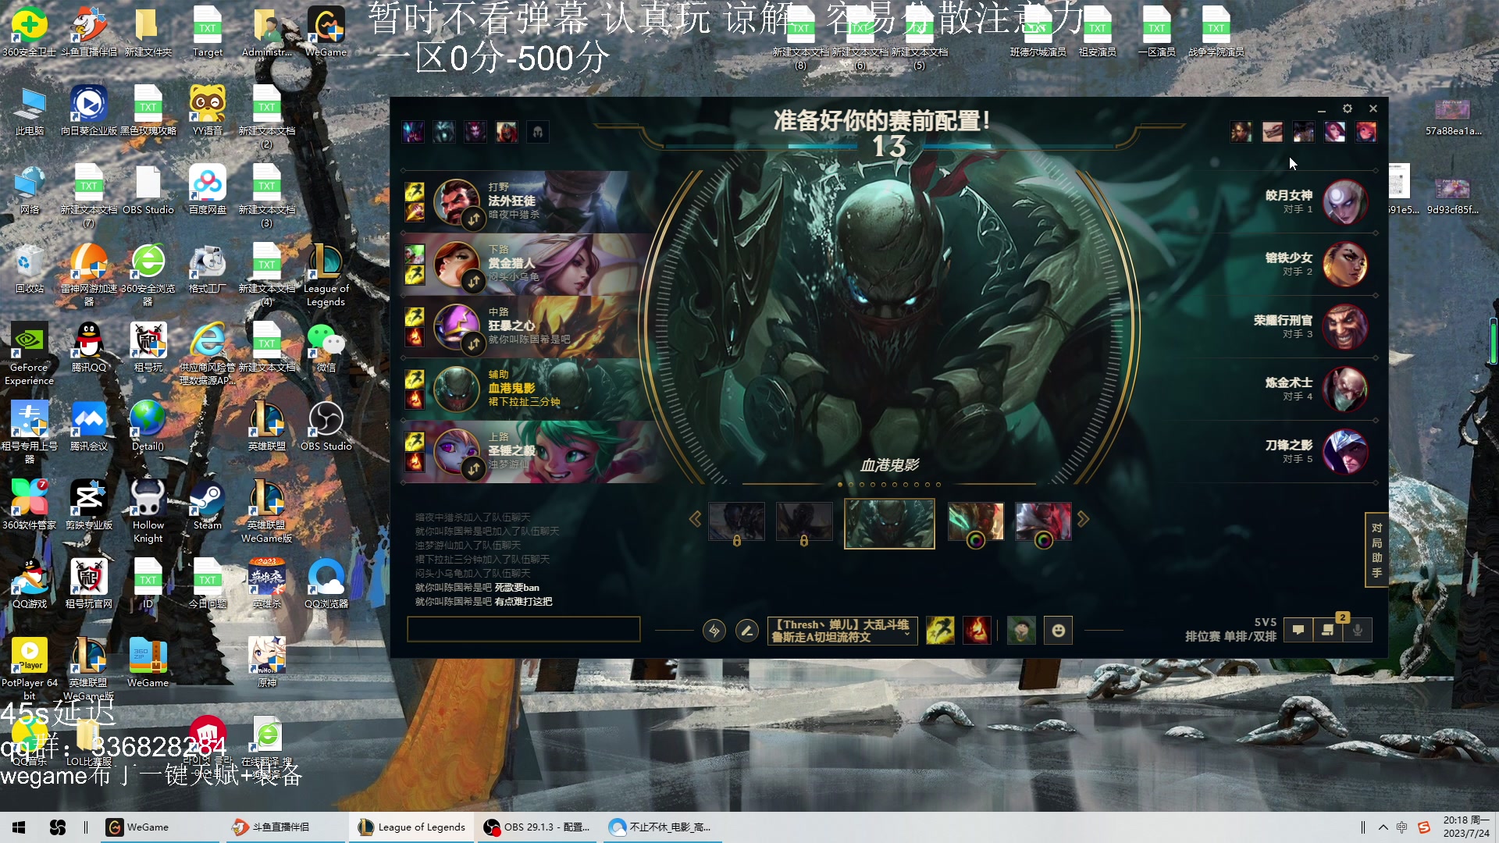Screen dimensions: 1499x843
Task: Click the edit rune page pencil icon
Action: click(x=746, y=631)
